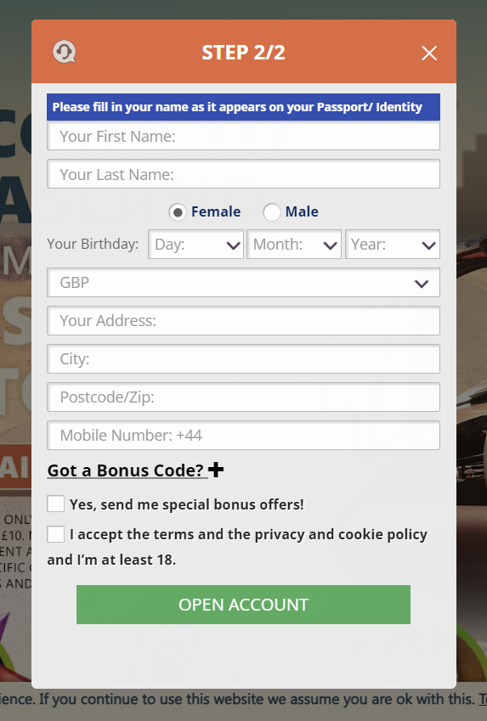Tick the terms and privacy policy checkbox
487x721 pixels.
point(56,534)
